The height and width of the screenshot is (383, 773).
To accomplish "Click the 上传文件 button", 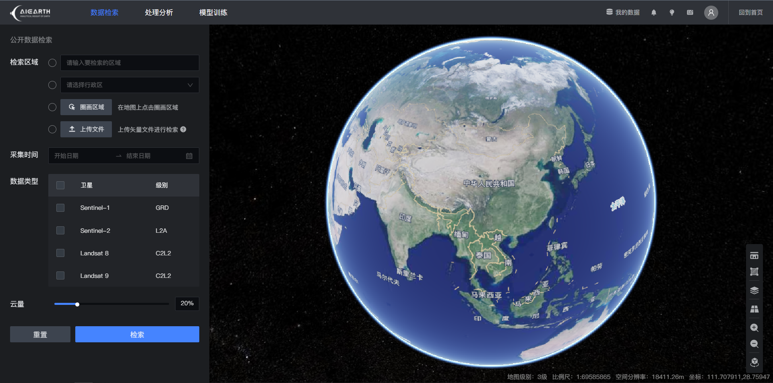I will (86, 129).
